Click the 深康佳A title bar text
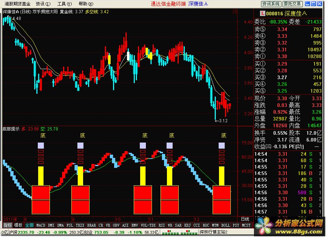The height and width of the screenshot is (237, 326). pyautogui.click(x=198, y=4)
